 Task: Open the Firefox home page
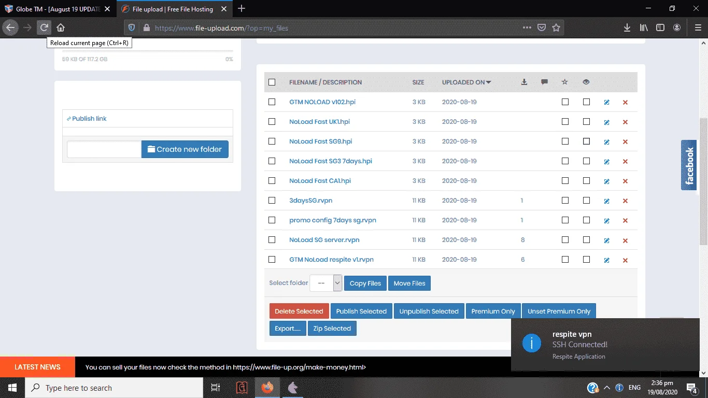[x=61, y=28]
